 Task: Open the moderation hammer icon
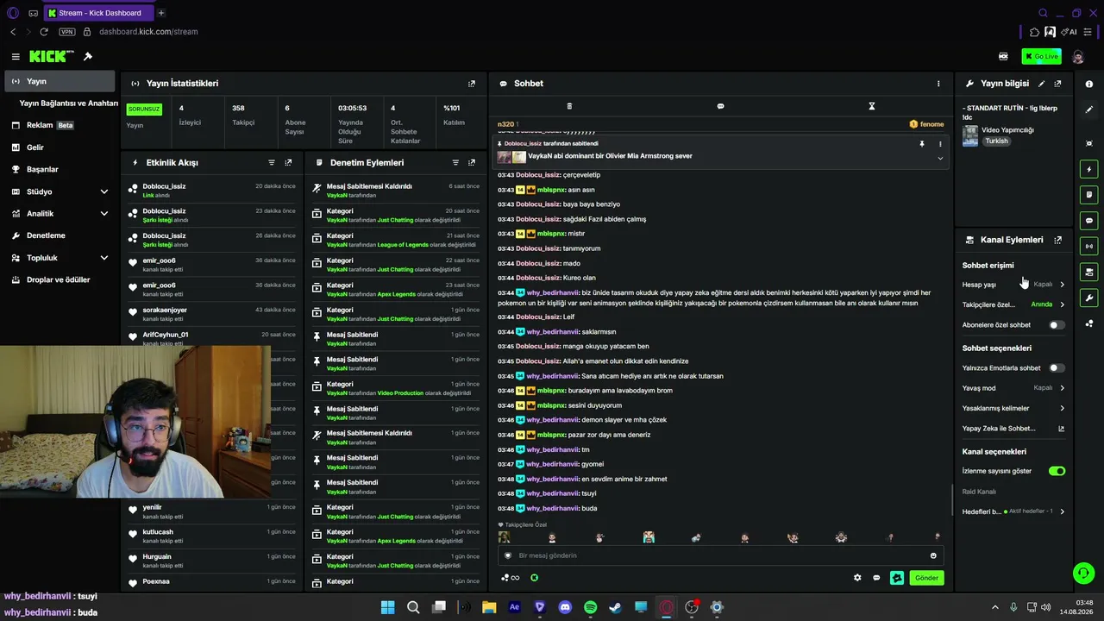pyautogui.click(x=88, y=57)
